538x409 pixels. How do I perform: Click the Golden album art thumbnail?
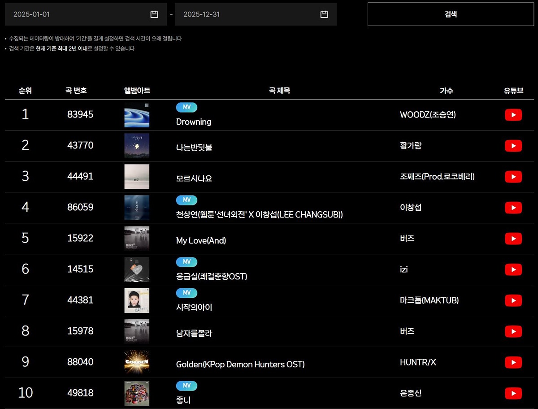(x=137, y=362)
